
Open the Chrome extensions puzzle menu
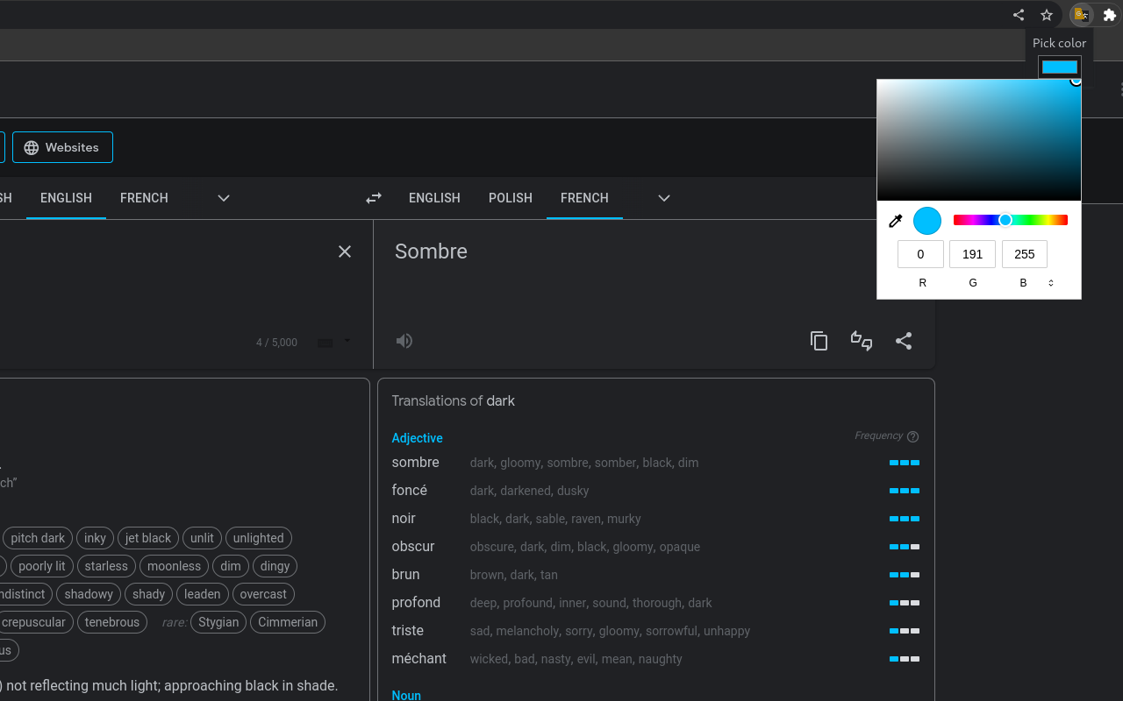coord(1109,15)
